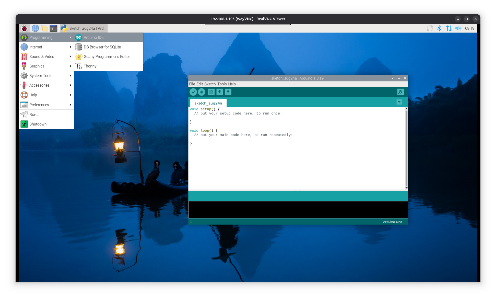
Task: Click the Open sketch up-arrow icon
Action: click(x=220, y=92)
